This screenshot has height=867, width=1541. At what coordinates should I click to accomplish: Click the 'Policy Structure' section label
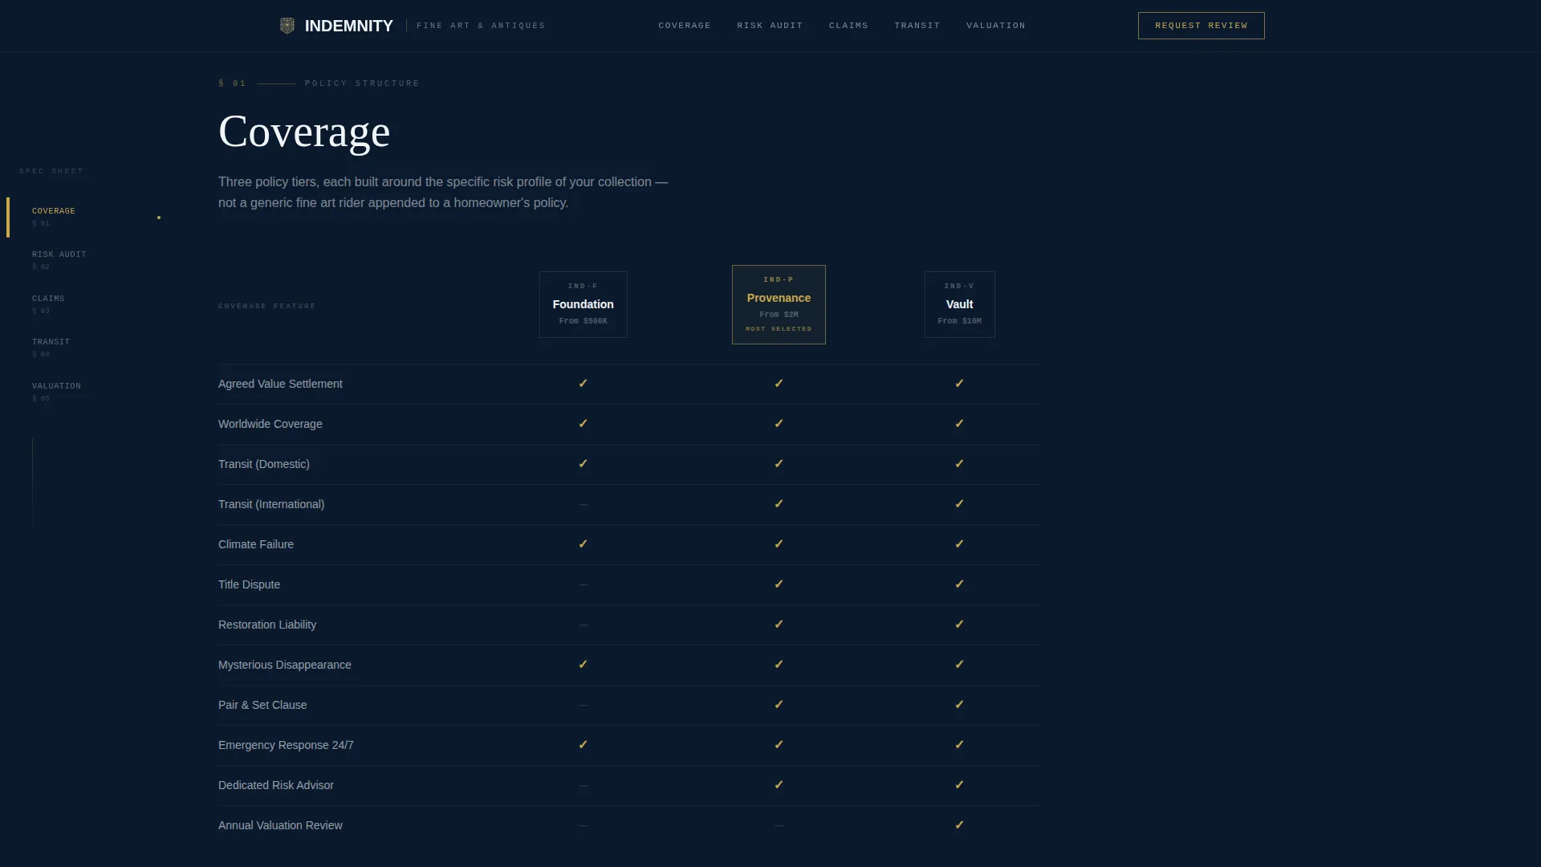[x=362, y=83]
